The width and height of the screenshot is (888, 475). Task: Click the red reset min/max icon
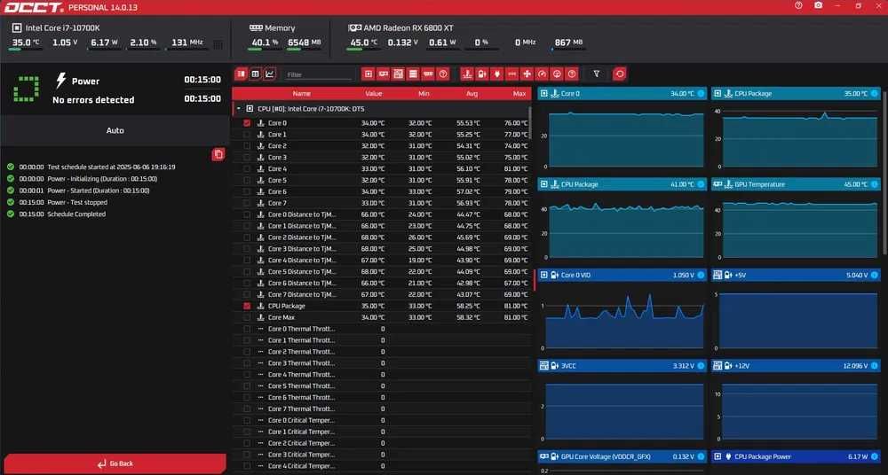620,74
